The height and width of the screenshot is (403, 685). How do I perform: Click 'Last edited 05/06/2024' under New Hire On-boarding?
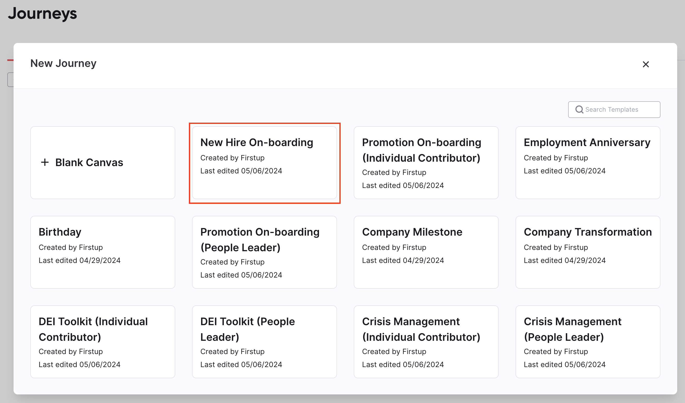241,171
